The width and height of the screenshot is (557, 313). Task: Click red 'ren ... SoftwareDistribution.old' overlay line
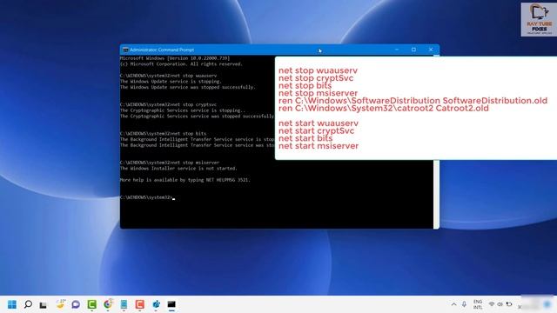pos(413,101)
